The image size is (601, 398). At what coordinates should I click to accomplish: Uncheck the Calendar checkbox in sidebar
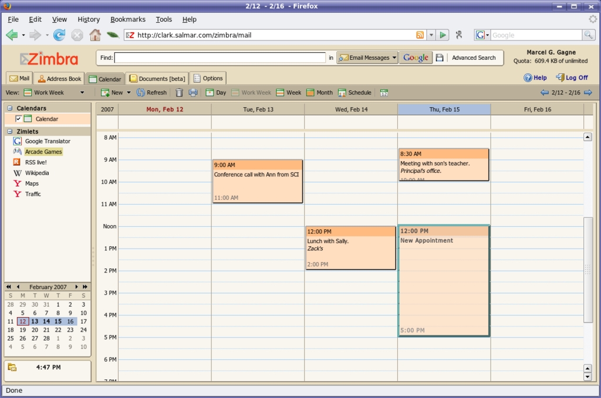pyautogui.click(x=19, y=119)
